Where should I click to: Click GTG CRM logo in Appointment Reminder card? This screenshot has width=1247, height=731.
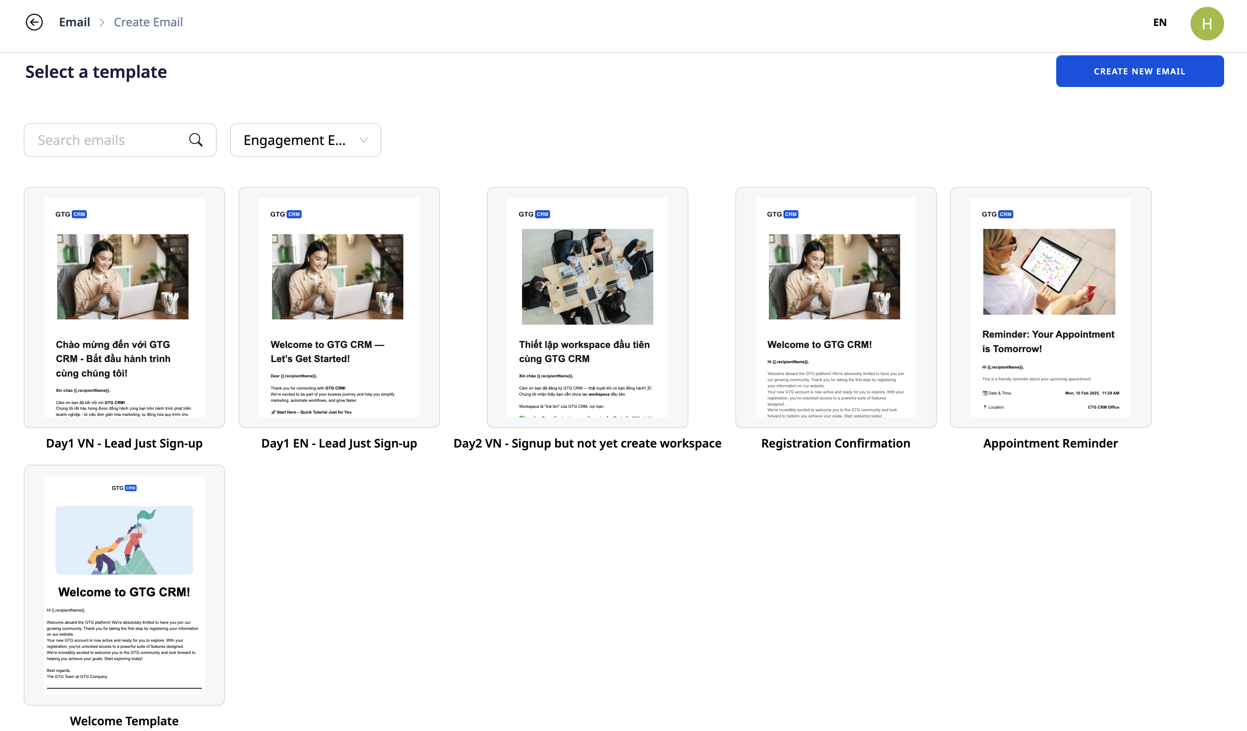pos(997,214)
